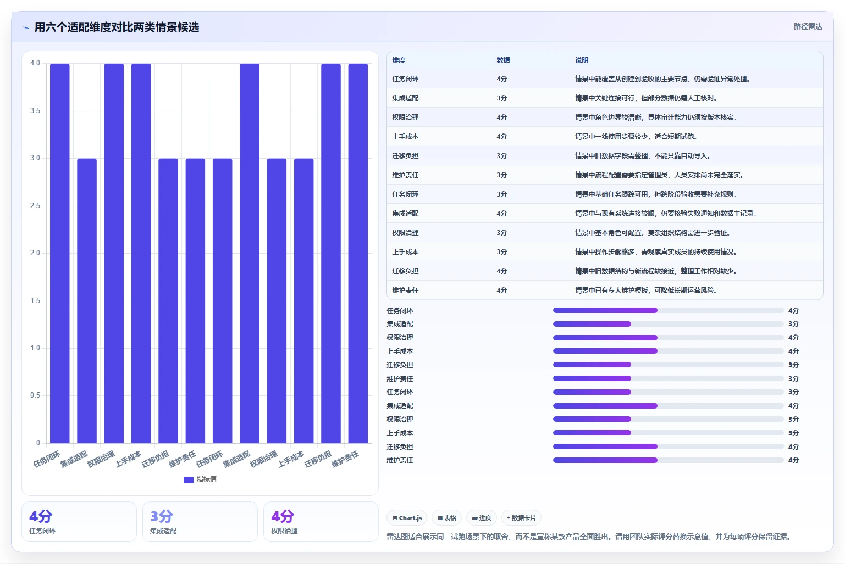Click the 集成适配 progress bar showing 4分
Screen dimensions: 845x564
tap(668, 406)
